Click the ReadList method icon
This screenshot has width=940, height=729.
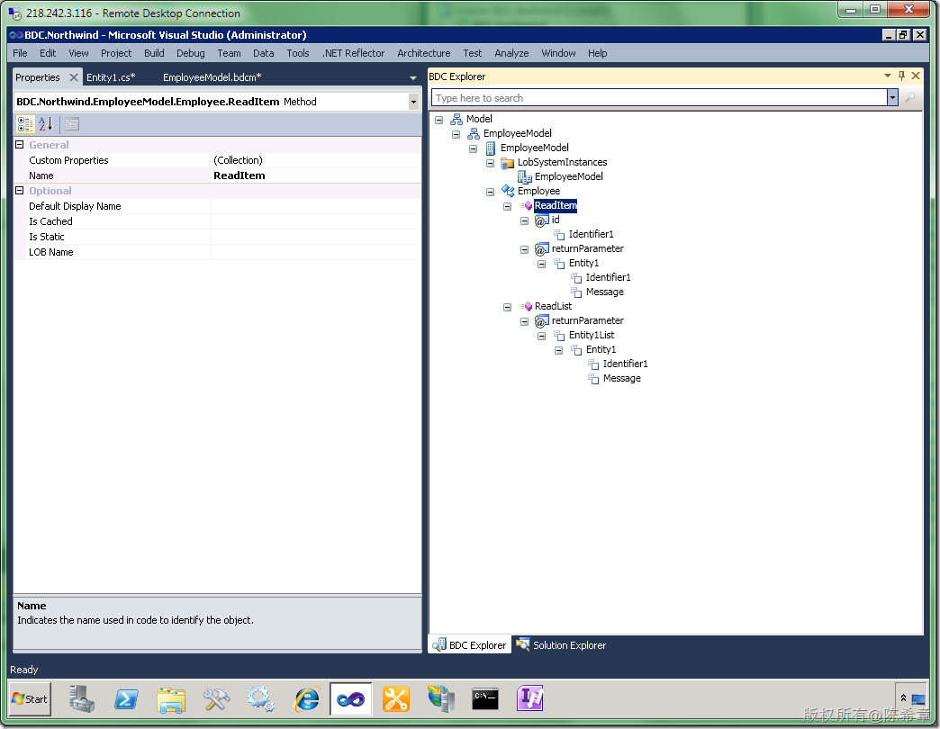point(526,306)
